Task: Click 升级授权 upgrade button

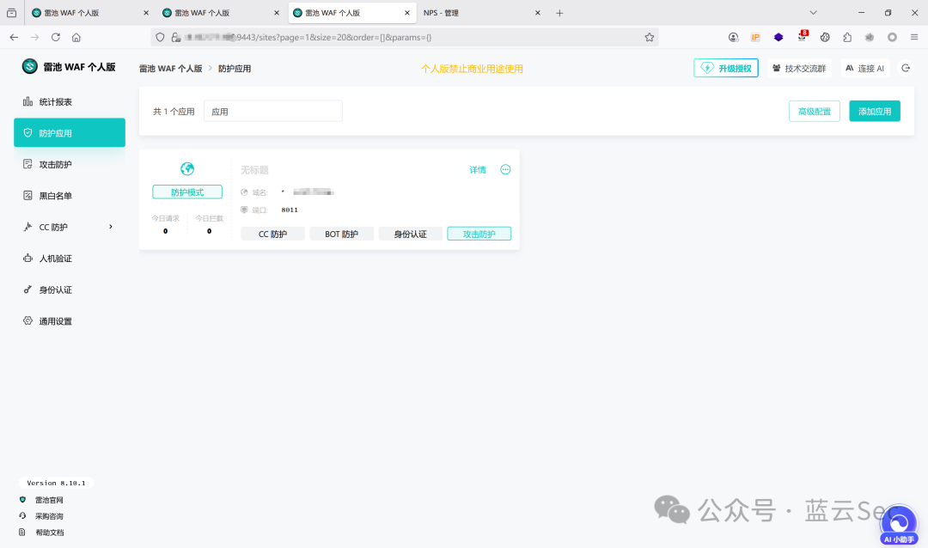Action: tap(725, 68)
